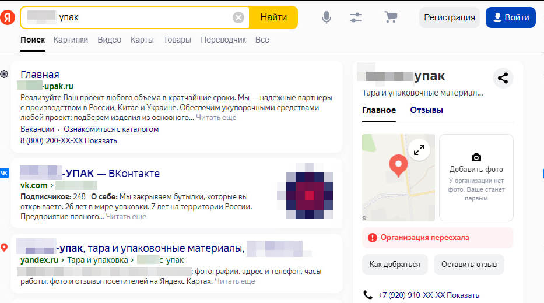Screen dimensions: 544x303
Task: Switch to the Картинки tab
Action: click(x=71, y=40)
